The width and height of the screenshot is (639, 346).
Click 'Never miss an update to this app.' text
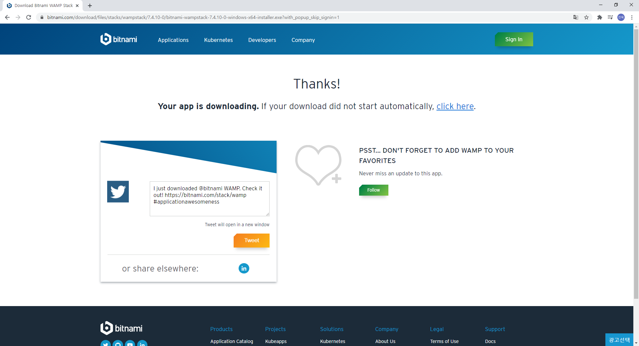(401, 173)
